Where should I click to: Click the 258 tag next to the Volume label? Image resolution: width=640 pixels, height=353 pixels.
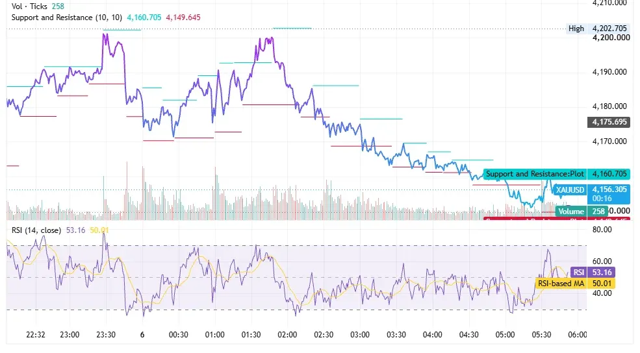point(598,211)
